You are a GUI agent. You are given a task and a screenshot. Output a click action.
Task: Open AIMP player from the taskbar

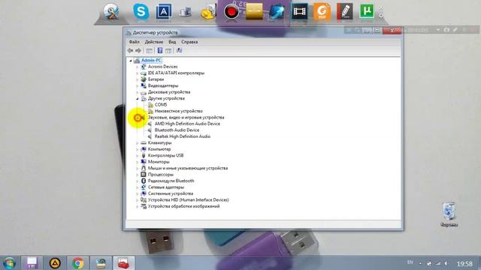[55, 263]
